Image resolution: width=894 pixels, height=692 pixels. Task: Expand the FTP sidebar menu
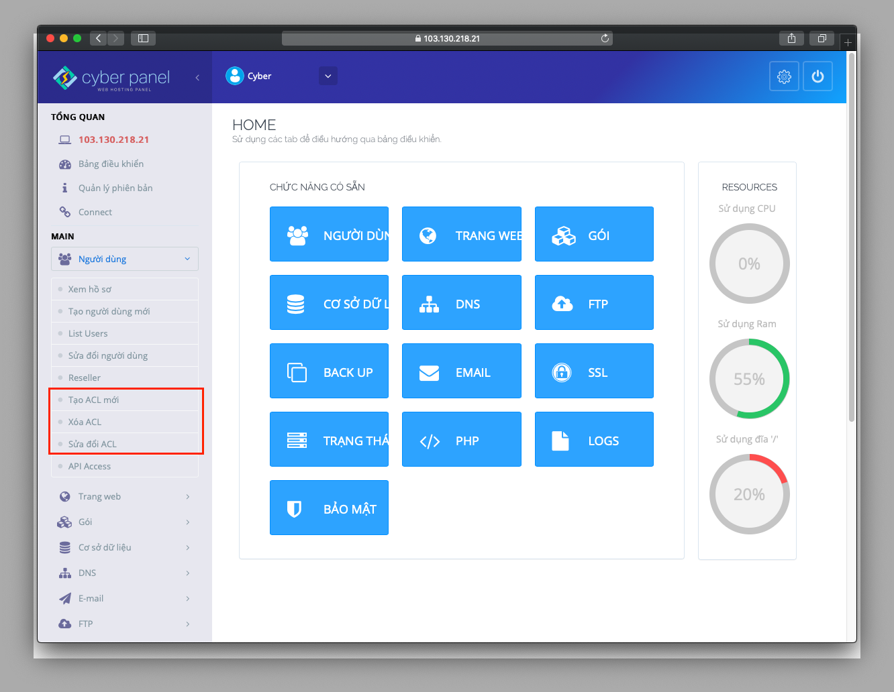click(125, 624)
